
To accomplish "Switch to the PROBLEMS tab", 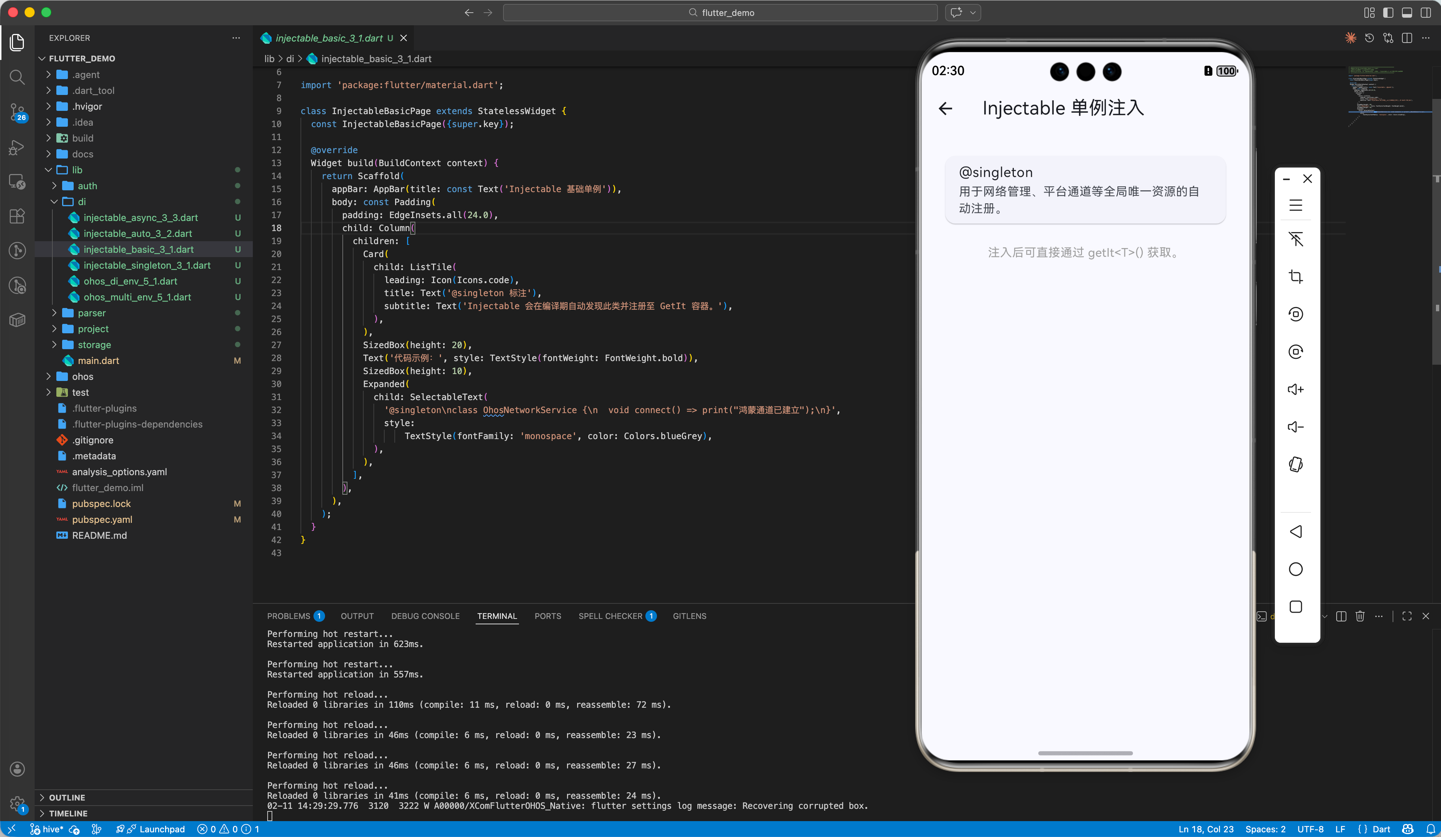I will 288,616.
